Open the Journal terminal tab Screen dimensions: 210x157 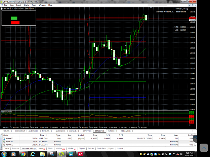[120, 148]
